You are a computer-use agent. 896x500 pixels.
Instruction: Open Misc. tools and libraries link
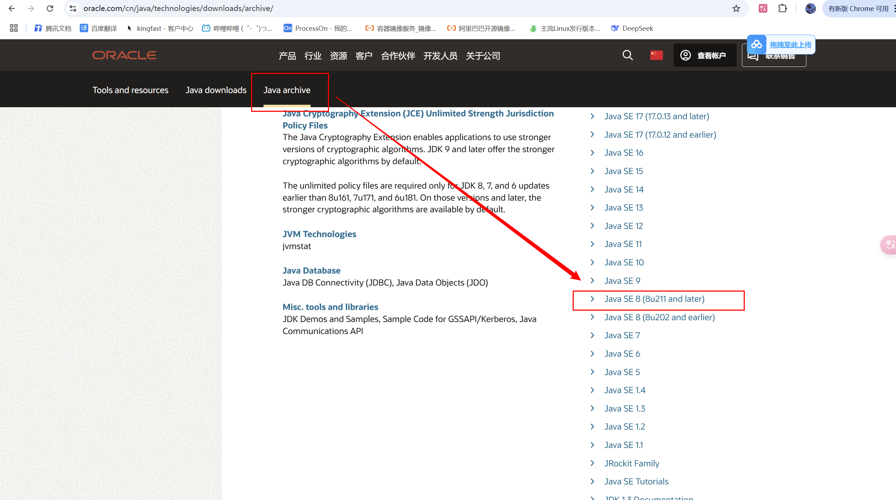330,307
